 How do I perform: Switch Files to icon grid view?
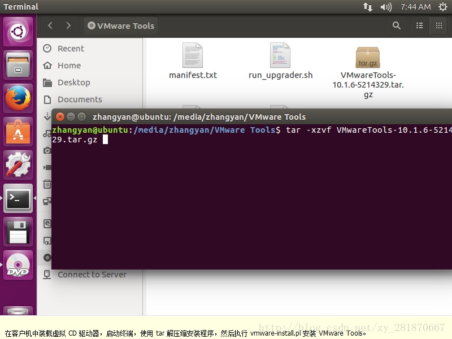(439, 25)
